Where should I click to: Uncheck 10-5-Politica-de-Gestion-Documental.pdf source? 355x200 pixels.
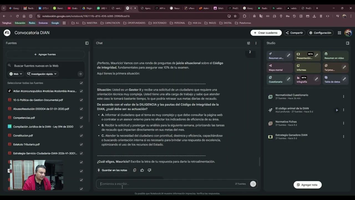click(x=81, y=100)
